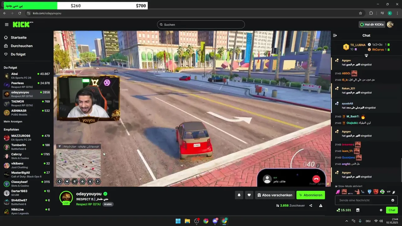Open Discord from the taskbar
This screenshot has width=402, height=226.
[x=215, y=221]
